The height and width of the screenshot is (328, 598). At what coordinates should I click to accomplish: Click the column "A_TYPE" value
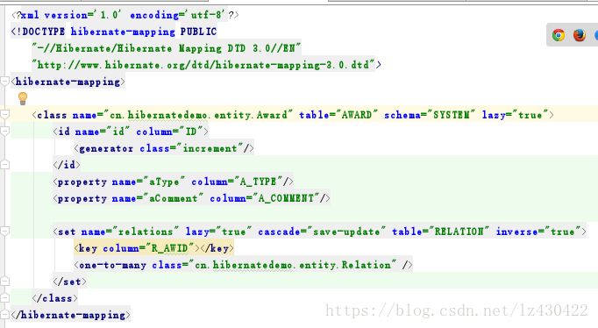pos(258,182)
